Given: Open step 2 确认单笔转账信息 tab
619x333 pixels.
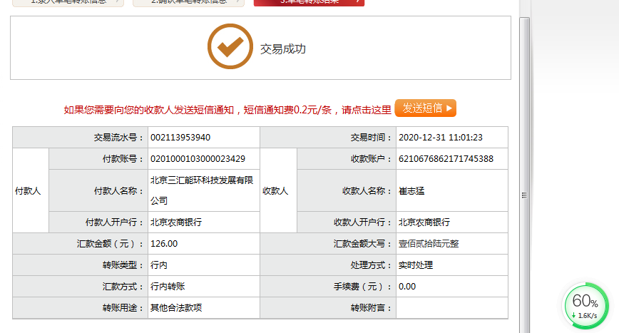Looking at the screenshot, I should [189, 2].
